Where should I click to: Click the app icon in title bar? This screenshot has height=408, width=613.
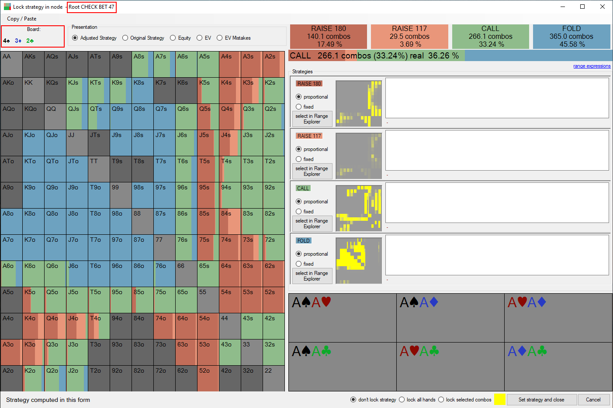[7, 7]
